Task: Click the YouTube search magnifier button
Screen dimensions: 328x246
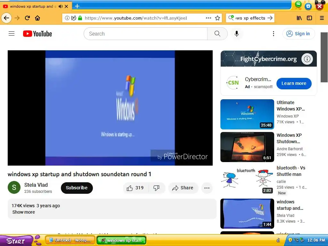Action: coord(217,34)
